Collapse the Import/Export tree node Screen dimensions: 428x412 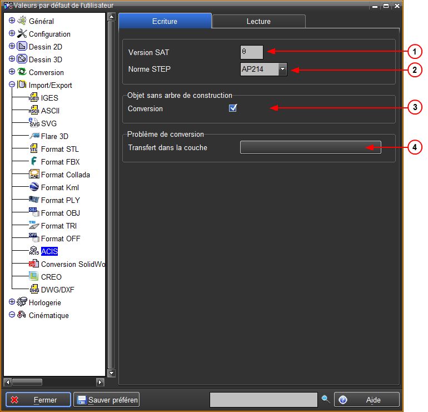tap(12, 85)
